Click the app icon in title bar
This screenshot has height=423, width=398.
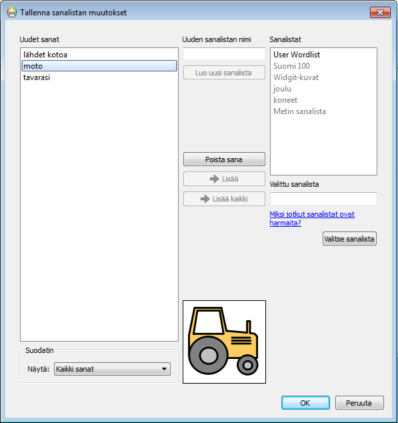[x=11, y=13]
